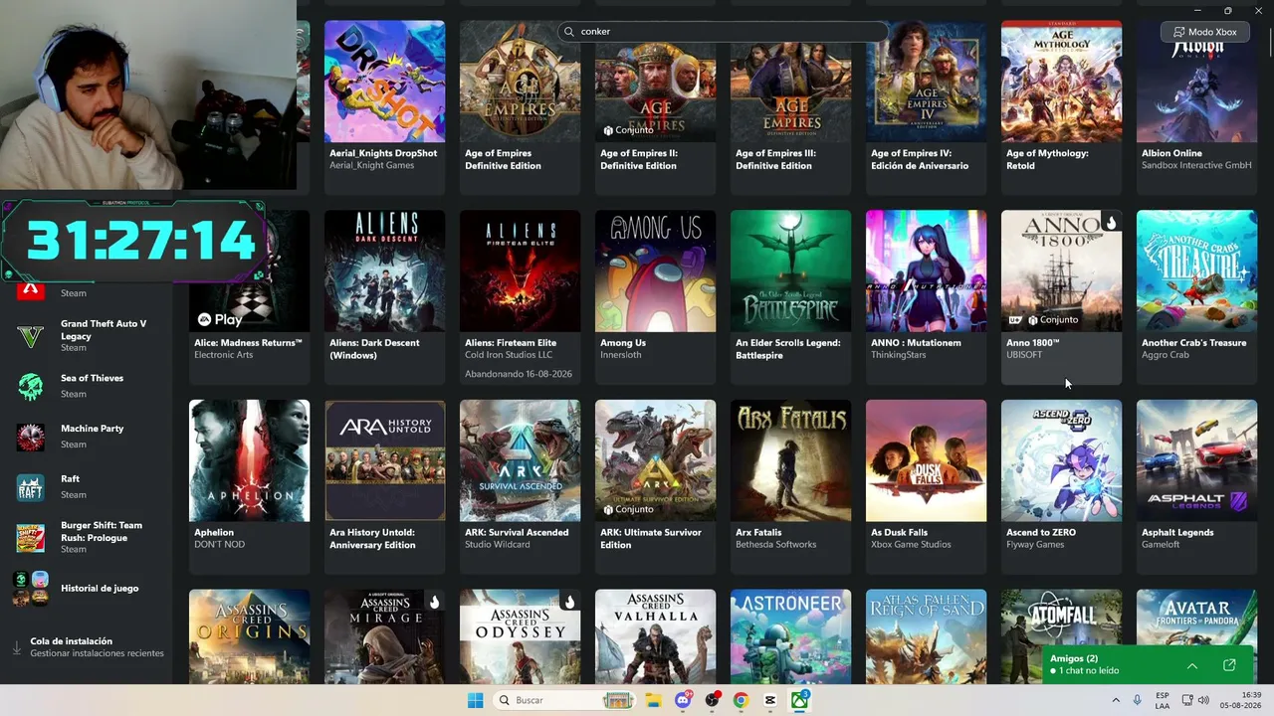Expand the Amigos panel chevron

click(1192, 664)
